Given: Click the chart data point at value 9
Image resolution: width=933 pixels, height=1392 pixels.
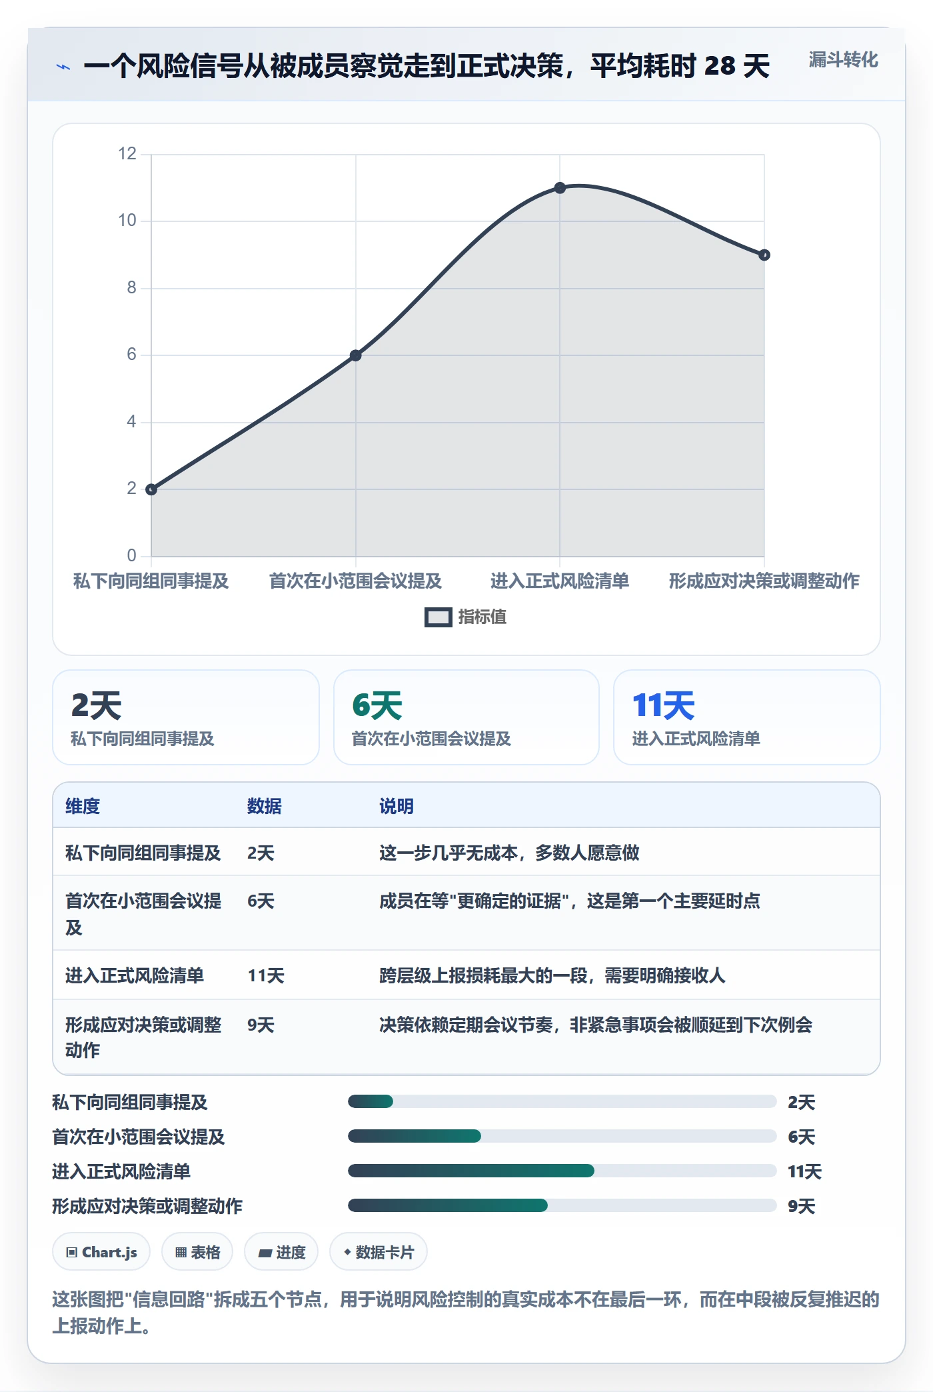Looking at the screenshot, I should (x=764, y=255).
